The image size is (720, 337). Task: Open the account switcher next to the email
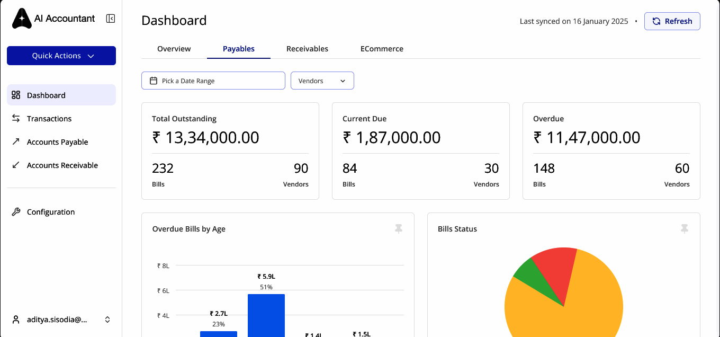107,319
